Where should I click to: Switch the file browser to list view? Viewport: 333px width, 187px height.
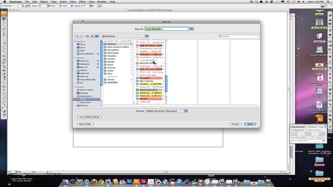click(92, 36)
